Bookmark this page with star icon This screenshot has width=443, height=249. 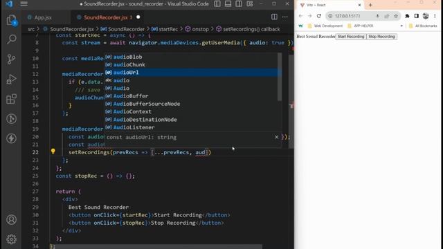tap(396, 16)
